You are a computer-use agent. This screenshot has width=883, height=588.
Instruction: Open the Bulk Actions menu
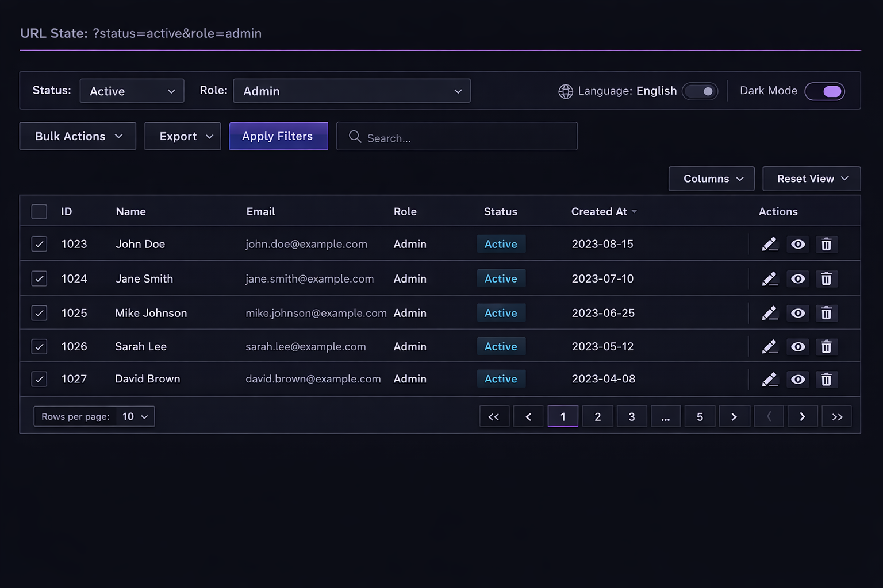(78, 136)
